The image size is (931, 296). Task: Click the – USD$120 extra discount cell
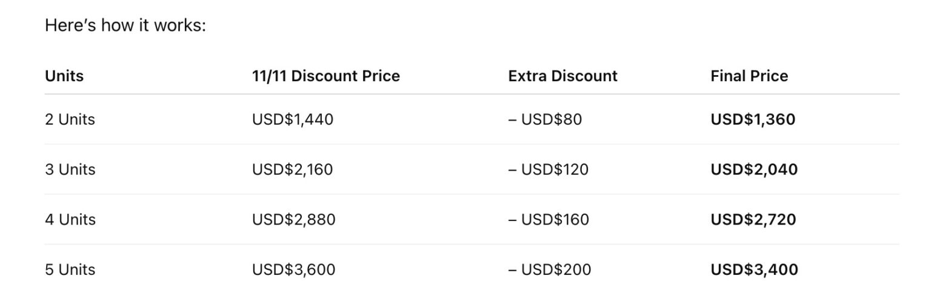click(x=548, y=169)
